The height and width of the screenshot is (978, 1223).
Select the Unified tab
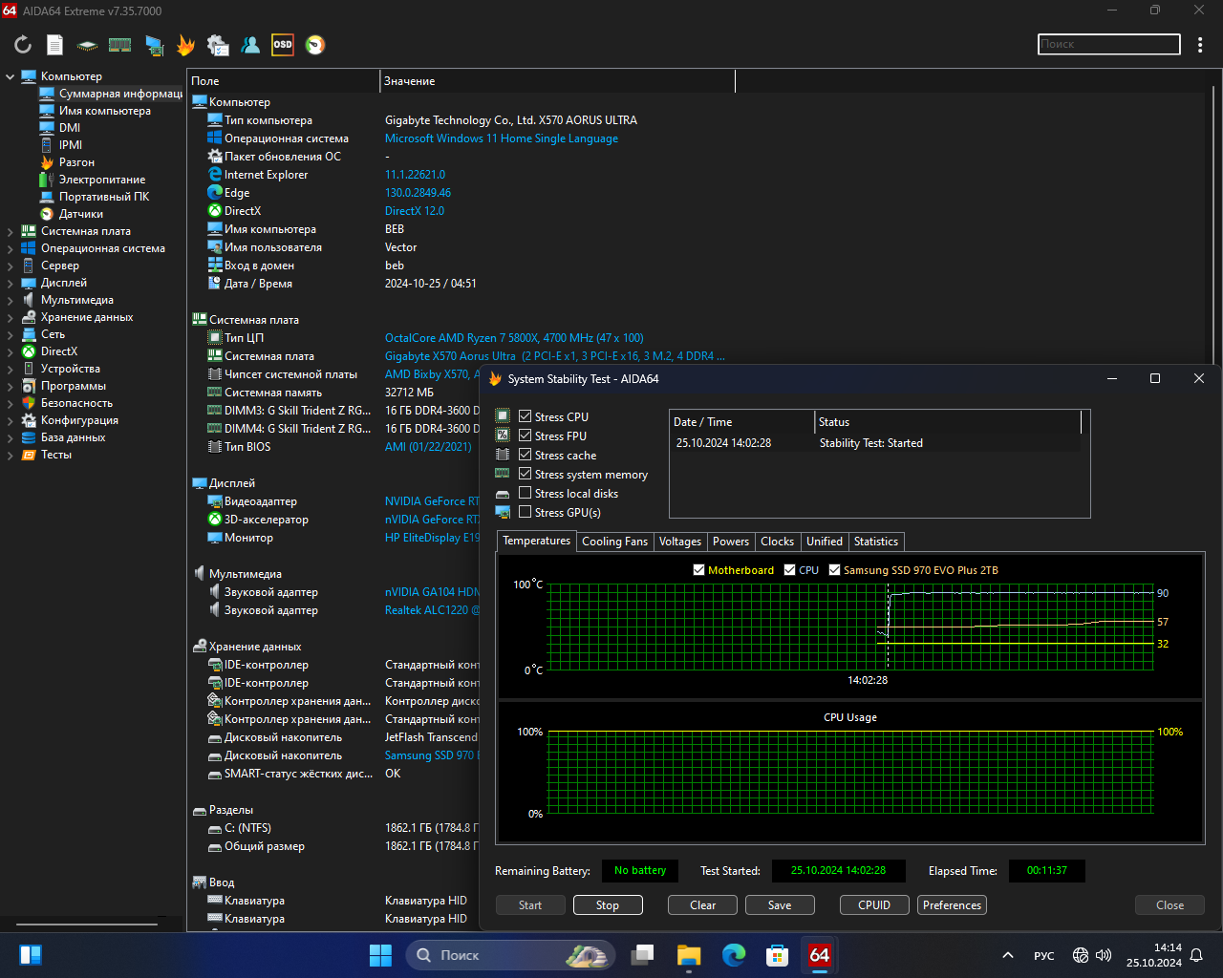(x=825, y=542)
